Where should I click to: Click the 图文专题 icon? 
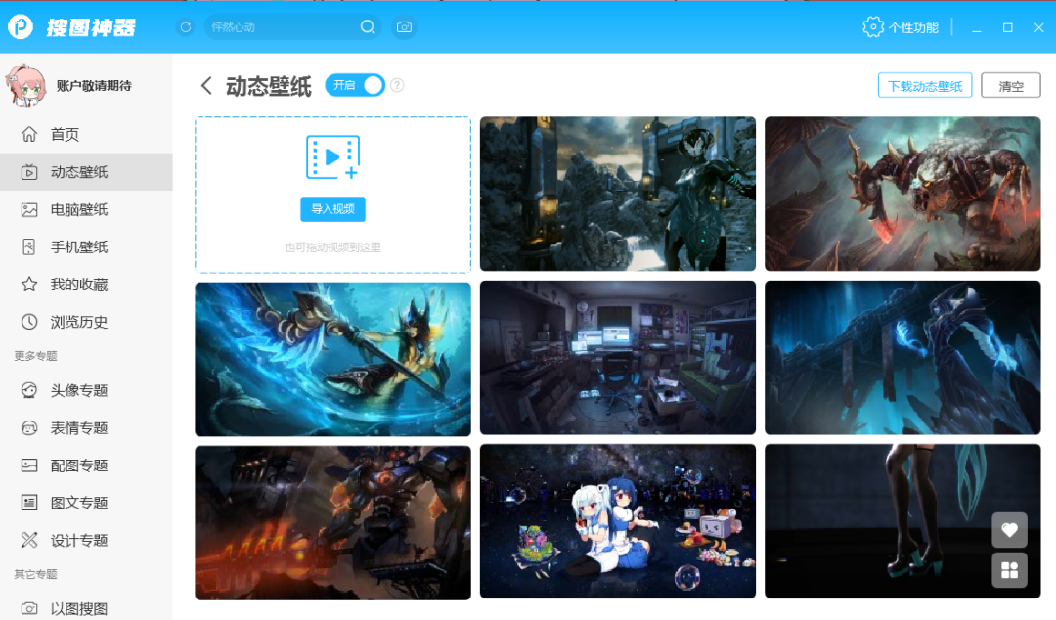pyautogui.click(x=29, y=503)
